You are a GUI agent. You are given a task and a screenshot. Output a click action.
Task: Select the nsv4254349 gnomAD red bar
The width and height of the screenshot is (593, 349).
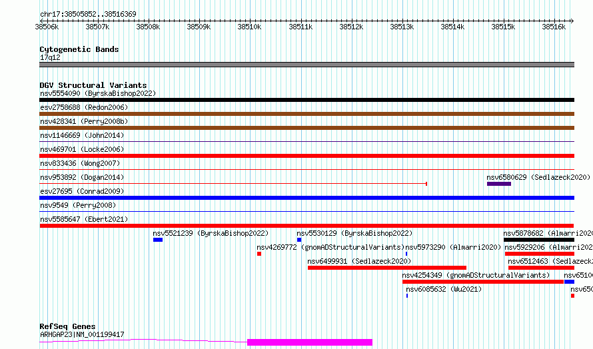coord(483,282)
